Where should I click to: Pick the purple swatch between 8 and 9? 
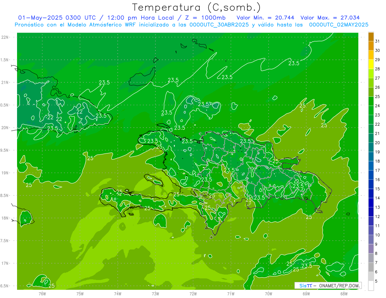371,249
